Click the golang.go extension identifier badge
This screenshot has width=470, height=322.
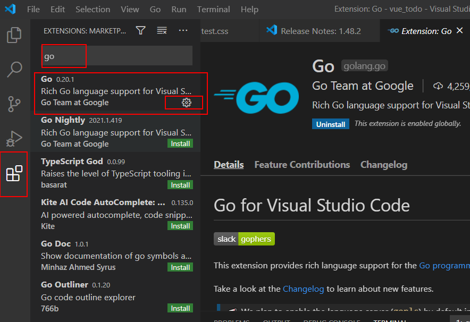(365, 66)
